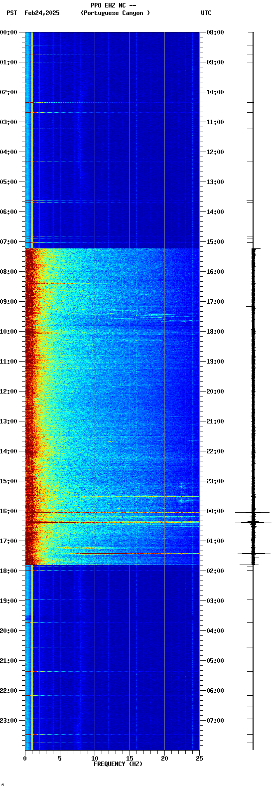
Task: Click the PST '16:00' time label
Action: pyautogui.click(x=8, y=511)
